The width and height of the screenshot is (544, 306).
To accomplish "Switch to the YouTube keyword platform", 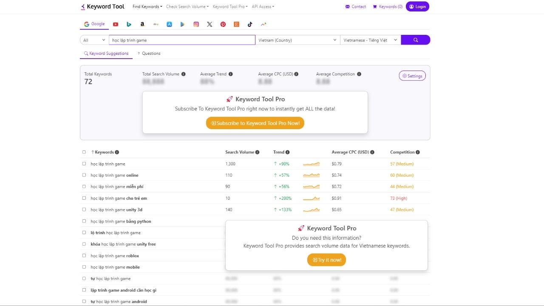I will click(116, 24).
